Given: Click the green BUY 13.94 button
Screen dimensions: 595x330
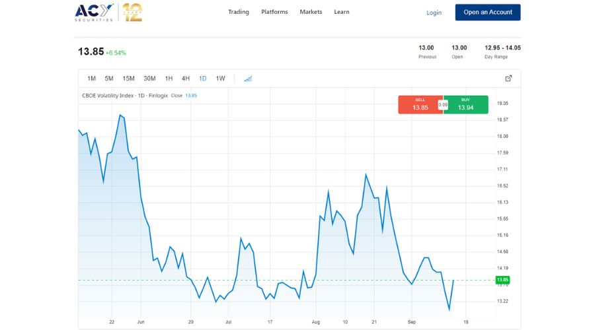Looking at the screenshot, I should pyautogui.click(x=466, y=104).
